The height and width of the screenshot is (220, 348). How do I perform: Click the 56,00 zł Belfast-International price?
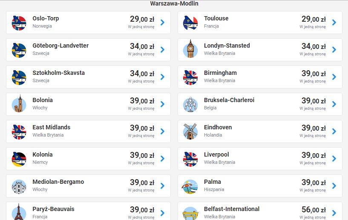click(x=313, y=210)
